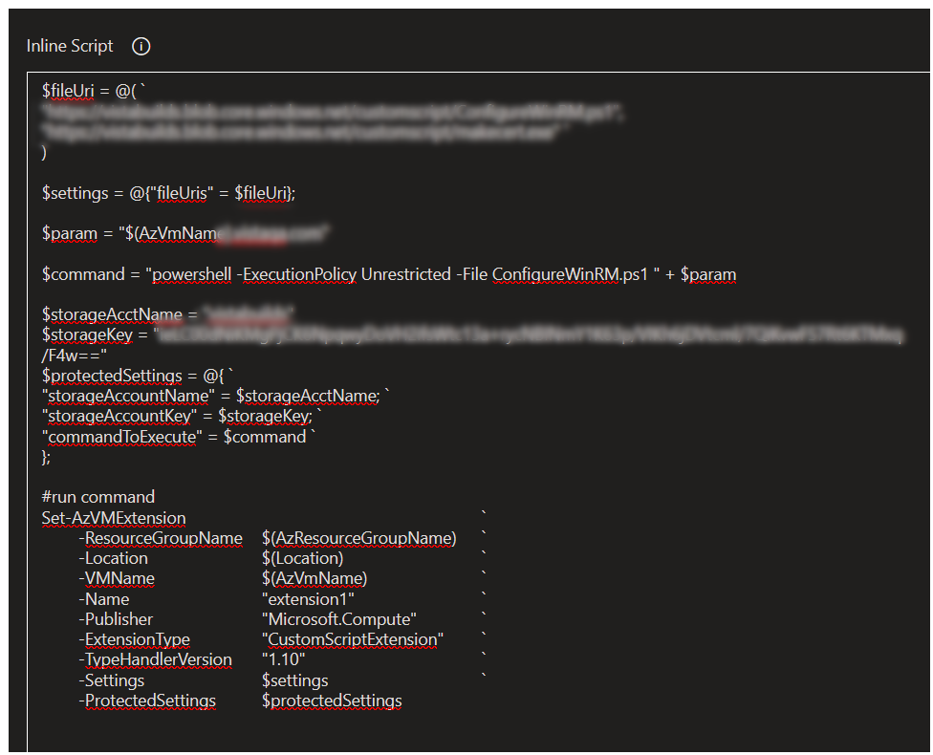Viewport: 933px width, 755px height.
Task: Click the '"storageAccountName"' hashtable entry
Action: (x=216, y=397)
